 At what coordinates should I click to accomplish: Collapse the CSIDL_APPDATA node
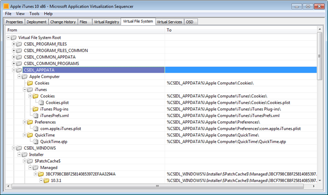pos(14,70)
